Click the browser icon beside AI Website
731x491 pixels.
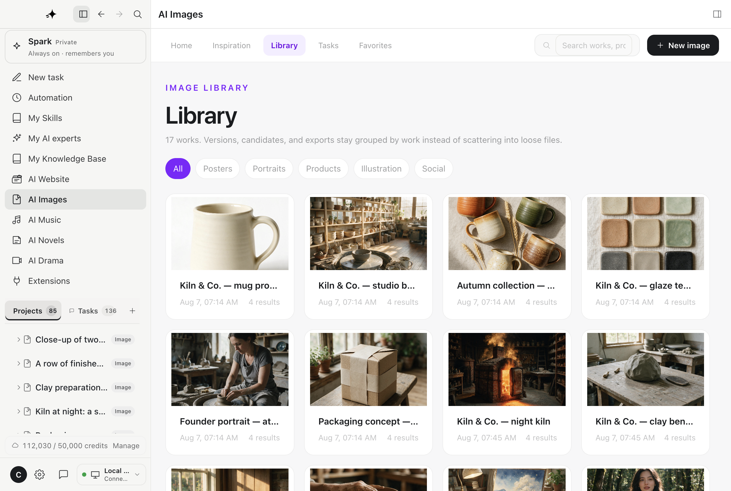(17, 179)
